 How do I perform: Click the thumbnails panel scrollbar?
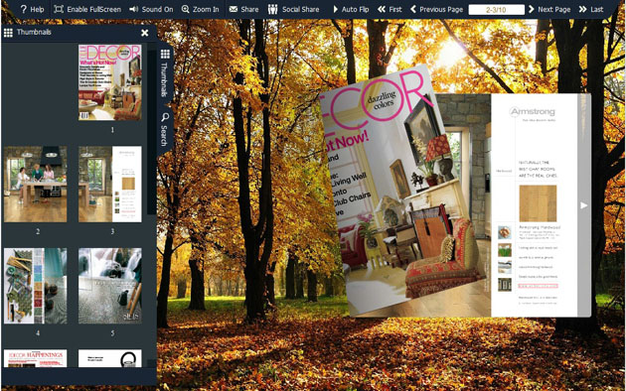tap(152, 132)
